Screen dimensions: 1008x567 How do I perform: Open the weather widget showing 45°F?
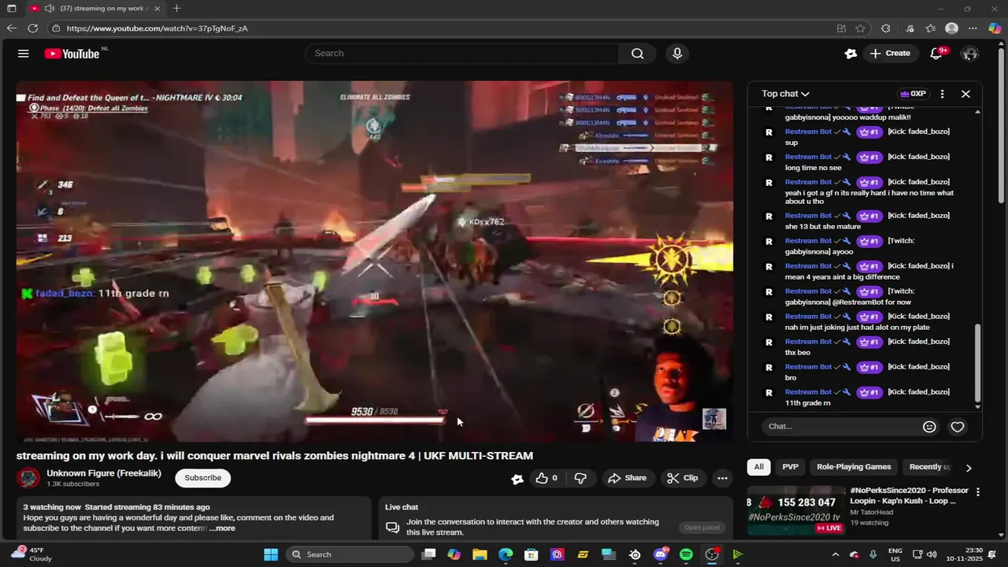[x=31, y=554]
